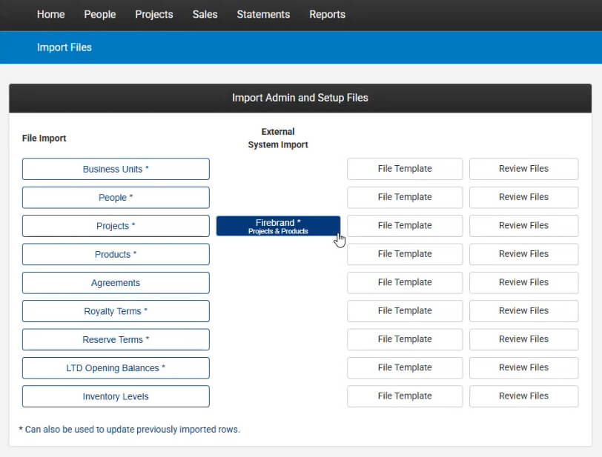Open the Reports menu
The width and height of the screenshot is (602, 457).
tap(327, 14)
